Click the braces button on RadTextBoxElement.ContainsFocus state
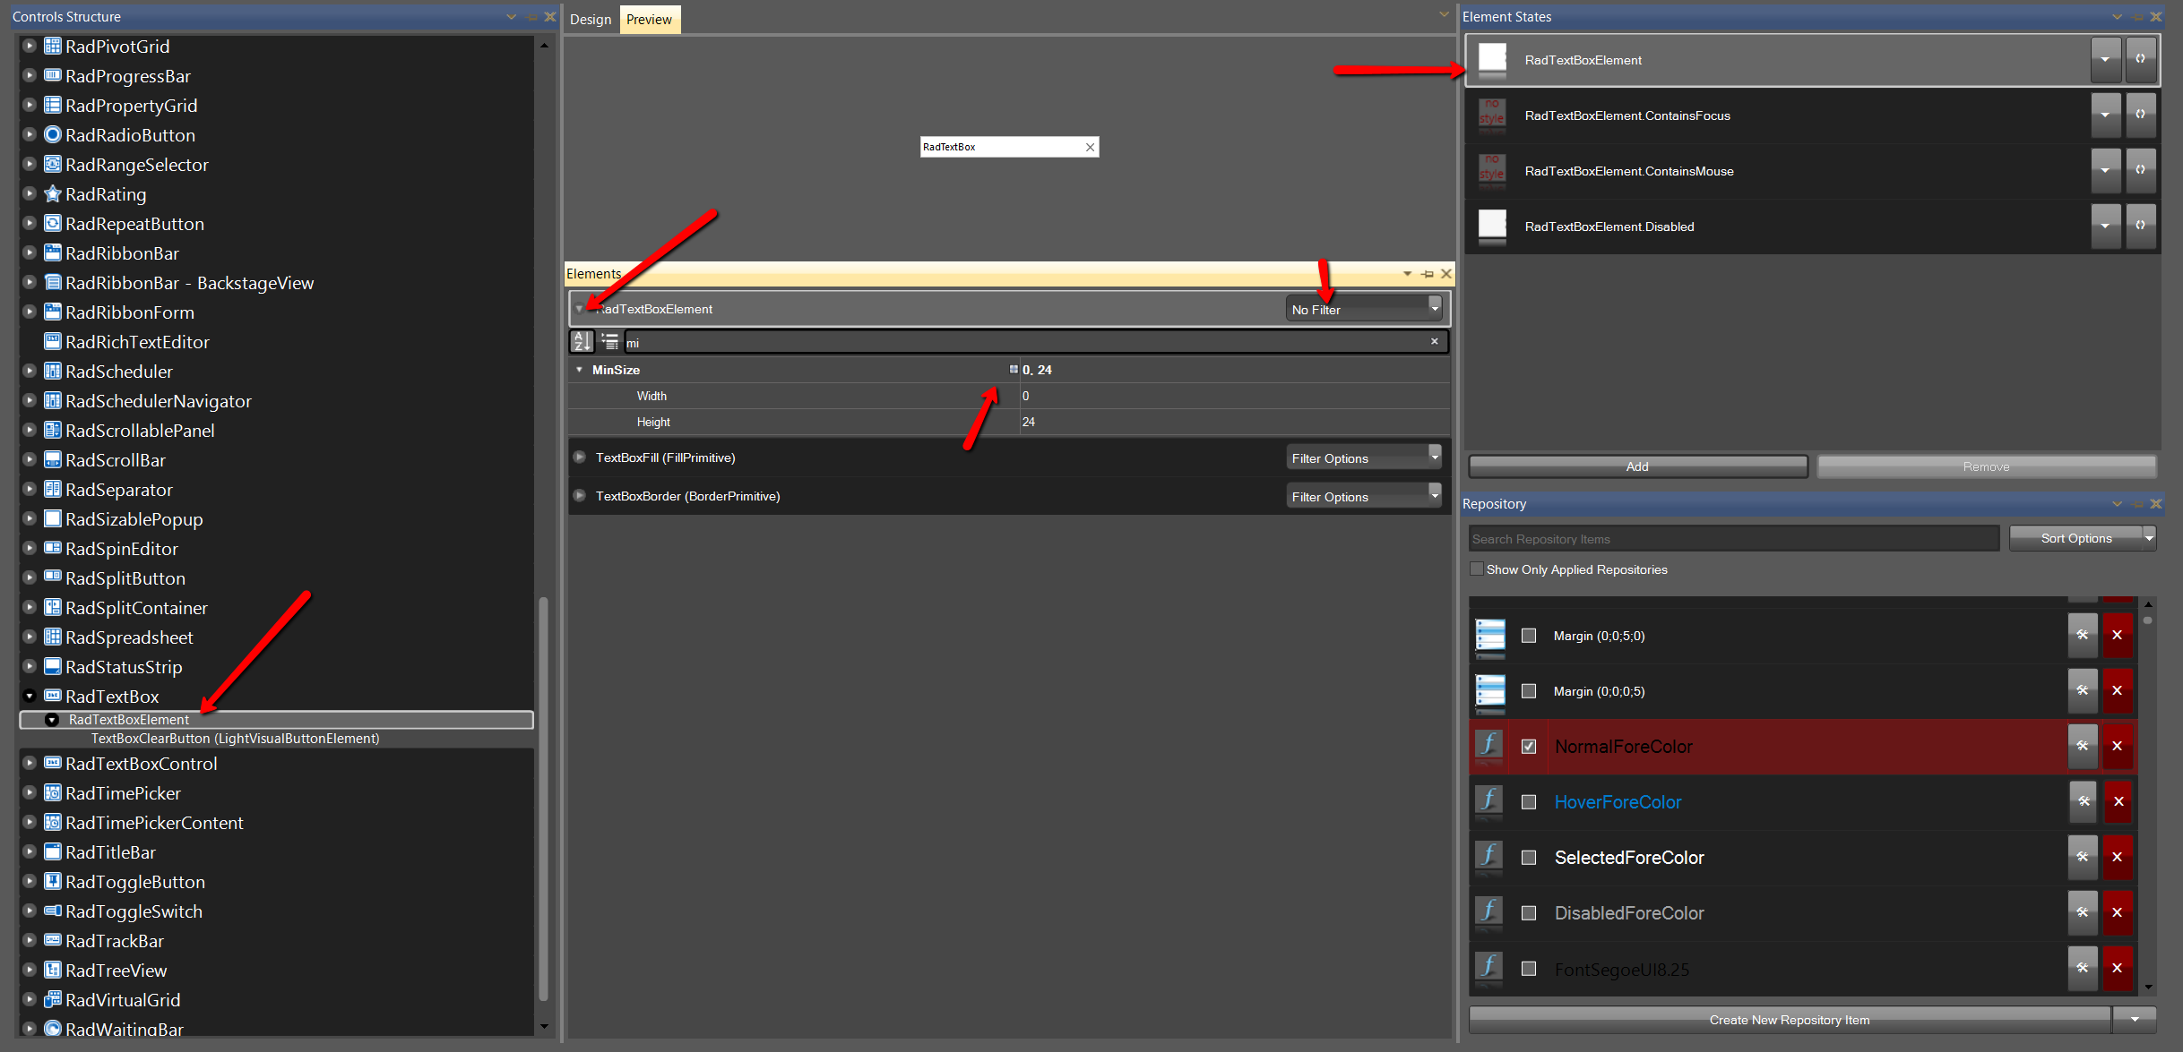Viewport: 2183px width, 1052px height. click(2140, 115)
